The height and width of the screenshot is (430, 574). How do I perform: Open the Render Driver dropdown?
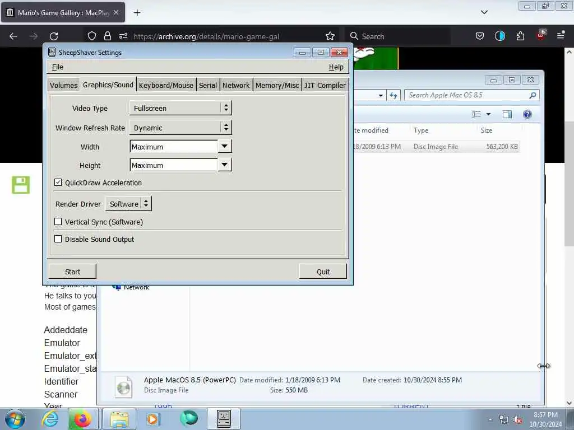pos(128,204)
